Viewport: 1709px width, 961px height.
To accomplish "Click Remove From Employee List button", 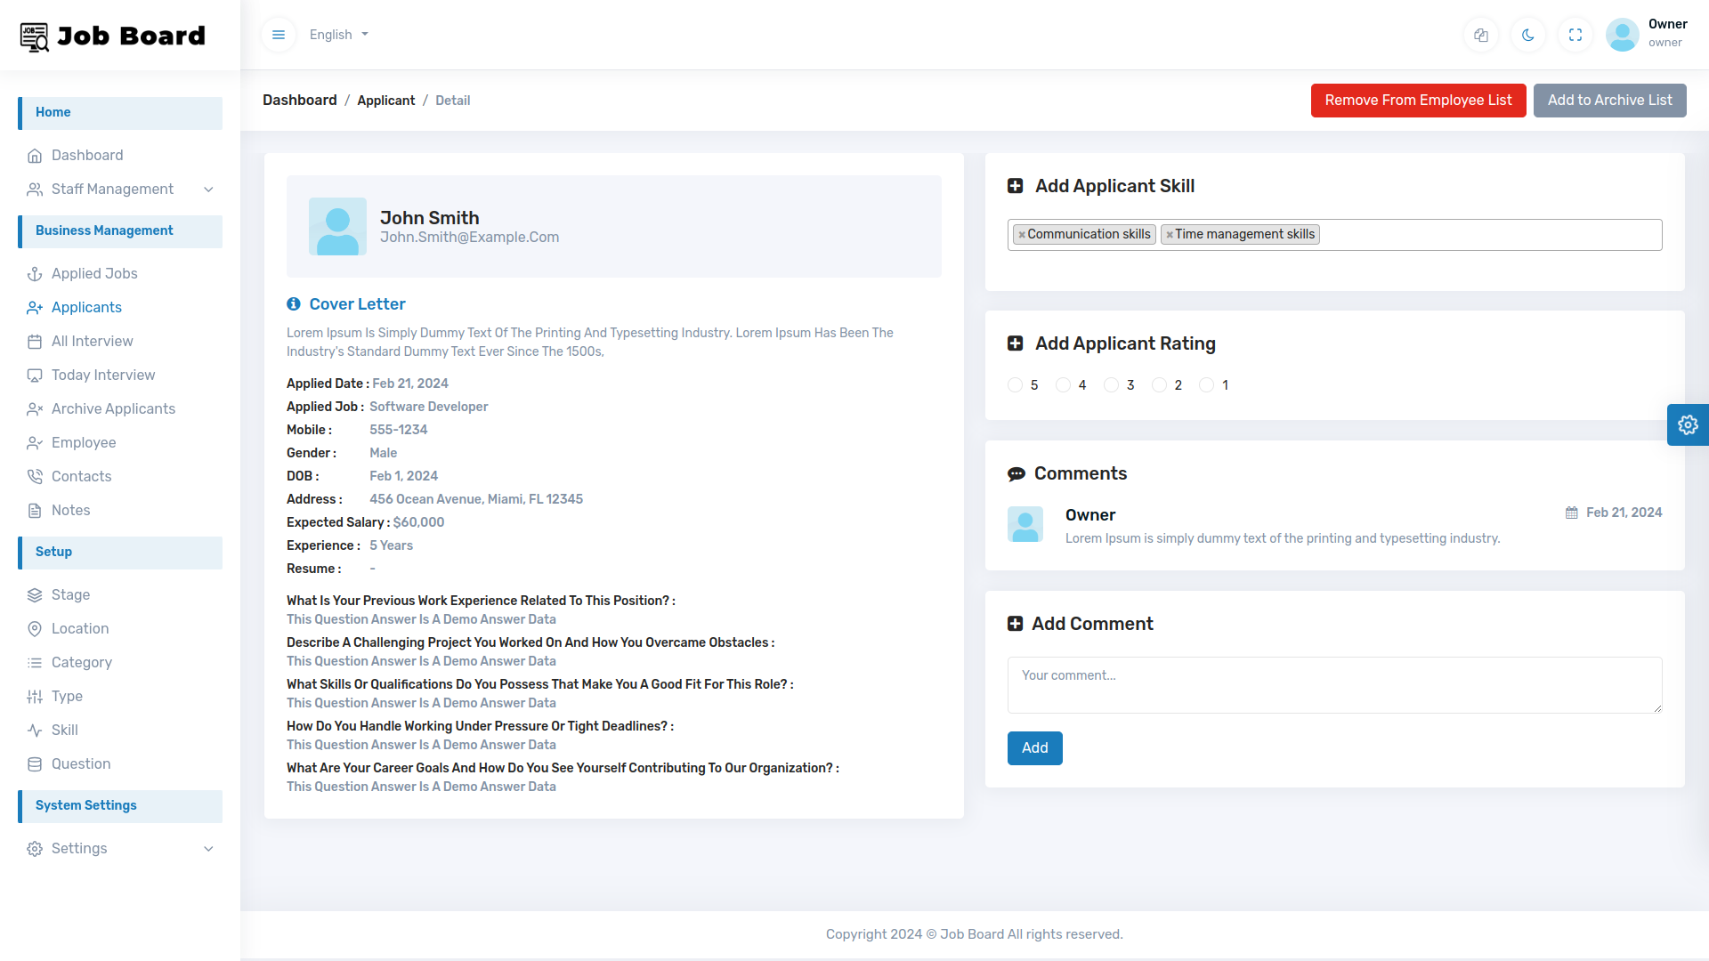I will point(1418,100).
